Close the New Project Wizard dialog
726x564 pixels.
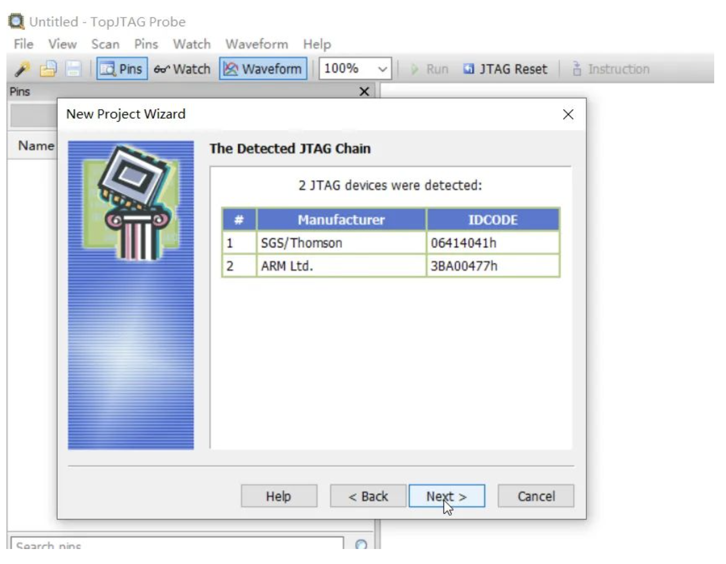(568, 114)
